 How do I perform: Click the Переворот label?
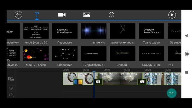tap(65, 43)
